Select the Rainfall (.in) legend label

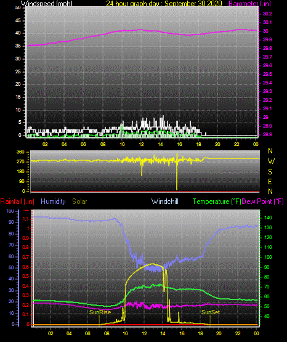(x=17, y=202)
